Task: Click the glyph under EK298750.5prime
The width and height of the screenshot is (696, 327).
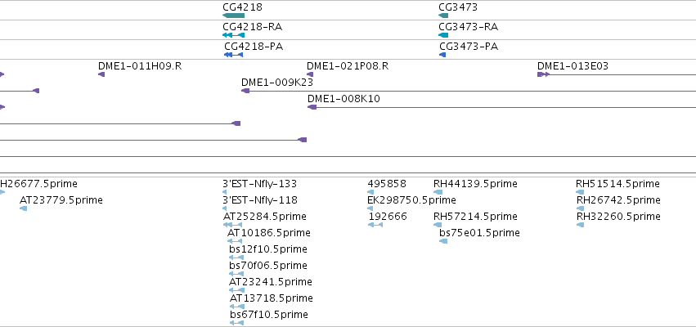Action: pyautogui.click(x=370, y=208)
